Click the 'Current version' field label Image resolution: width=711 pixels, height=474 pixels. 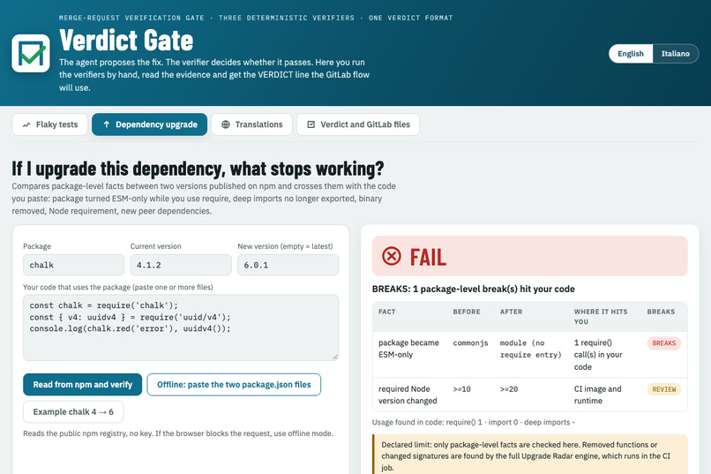click(155, 246)
